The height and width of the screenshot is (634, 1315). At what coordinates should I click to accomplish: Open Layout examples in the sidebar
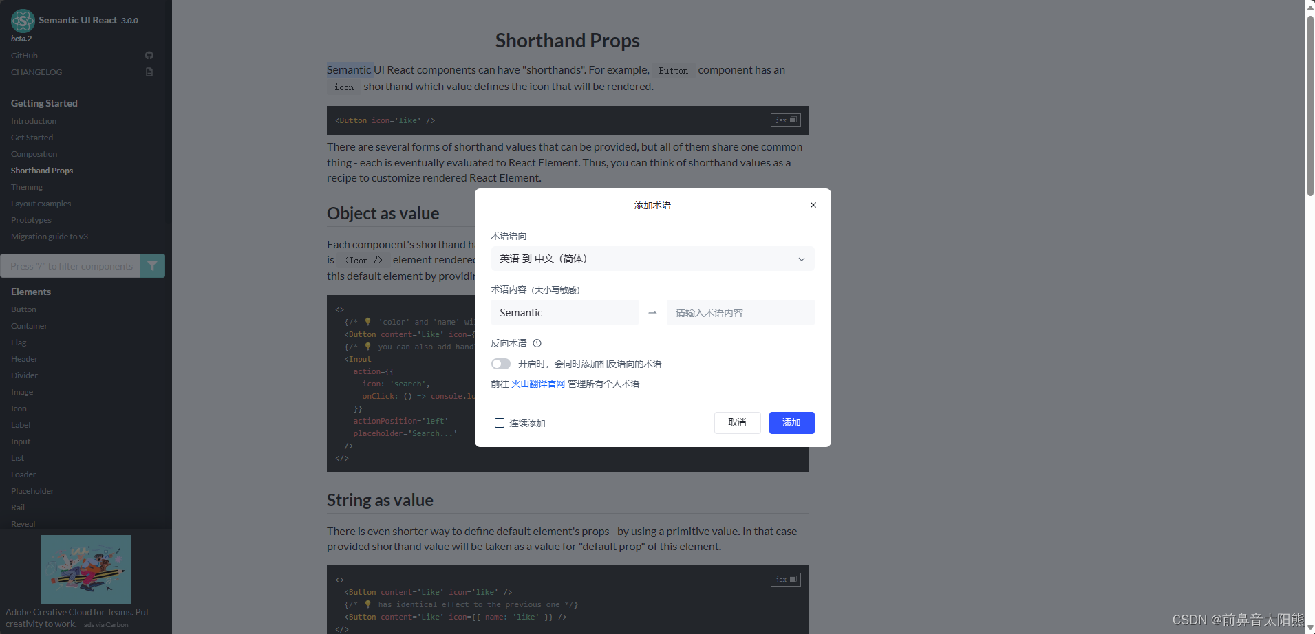[x=41, y=204]
